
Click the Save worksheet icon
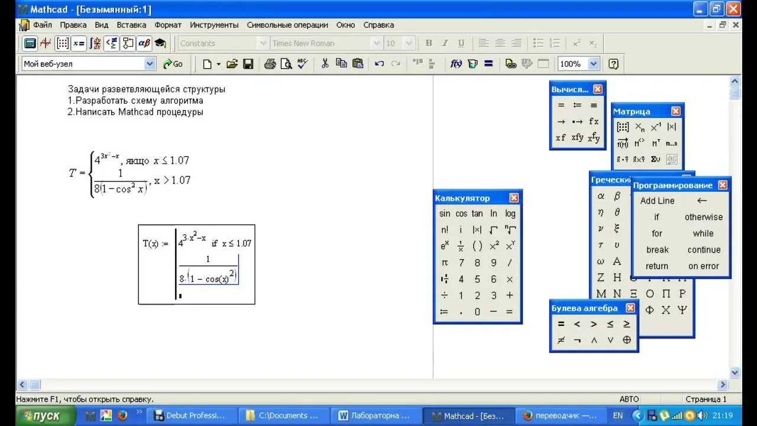248,64
